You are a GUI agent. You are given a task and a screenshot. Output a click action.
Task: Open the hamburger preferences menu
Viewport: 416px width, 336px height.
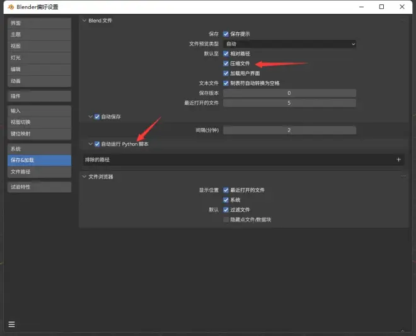click(12, 324)
